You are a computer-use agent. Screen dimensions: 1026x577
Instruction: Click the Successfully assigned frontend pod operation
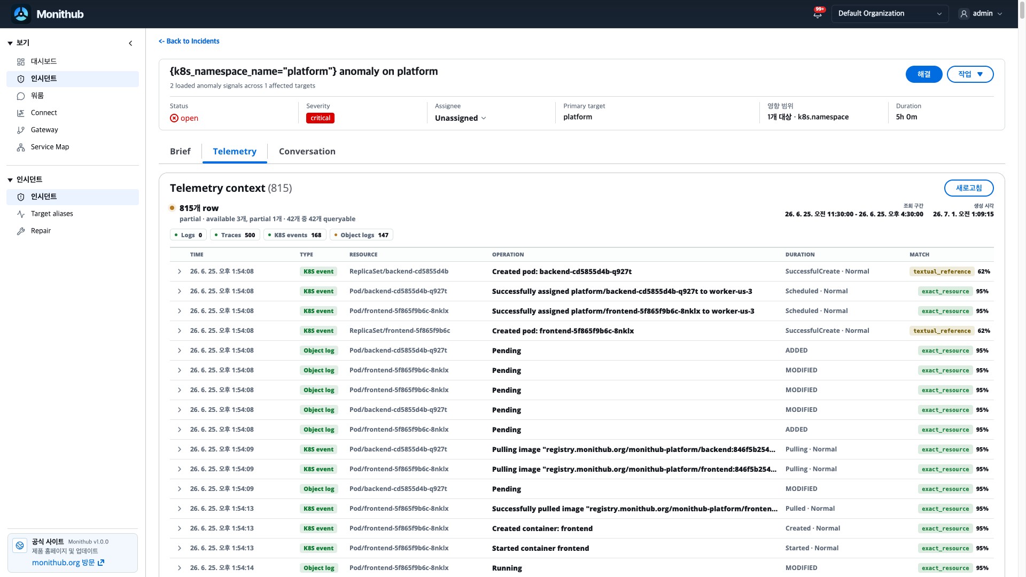pyautogui.click(x=623, y=311)
